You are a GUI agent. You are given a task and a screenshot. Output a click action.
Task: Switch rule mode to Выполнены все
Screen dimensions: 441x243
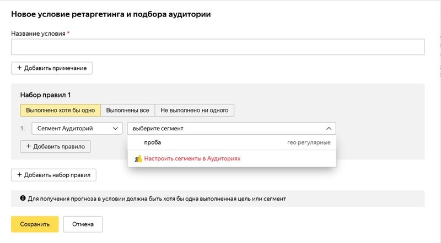[127, 110]
